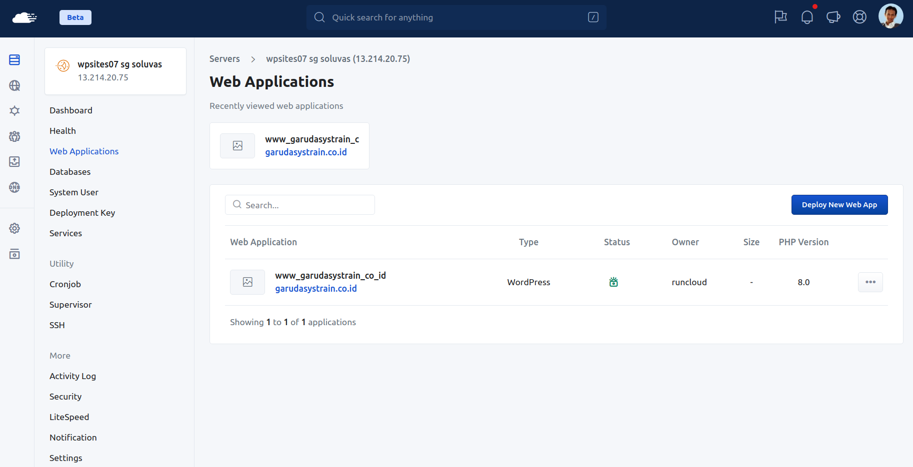
Task: Open www_garudasystrain_co_id in table
Action: click(x=330, y=276)
